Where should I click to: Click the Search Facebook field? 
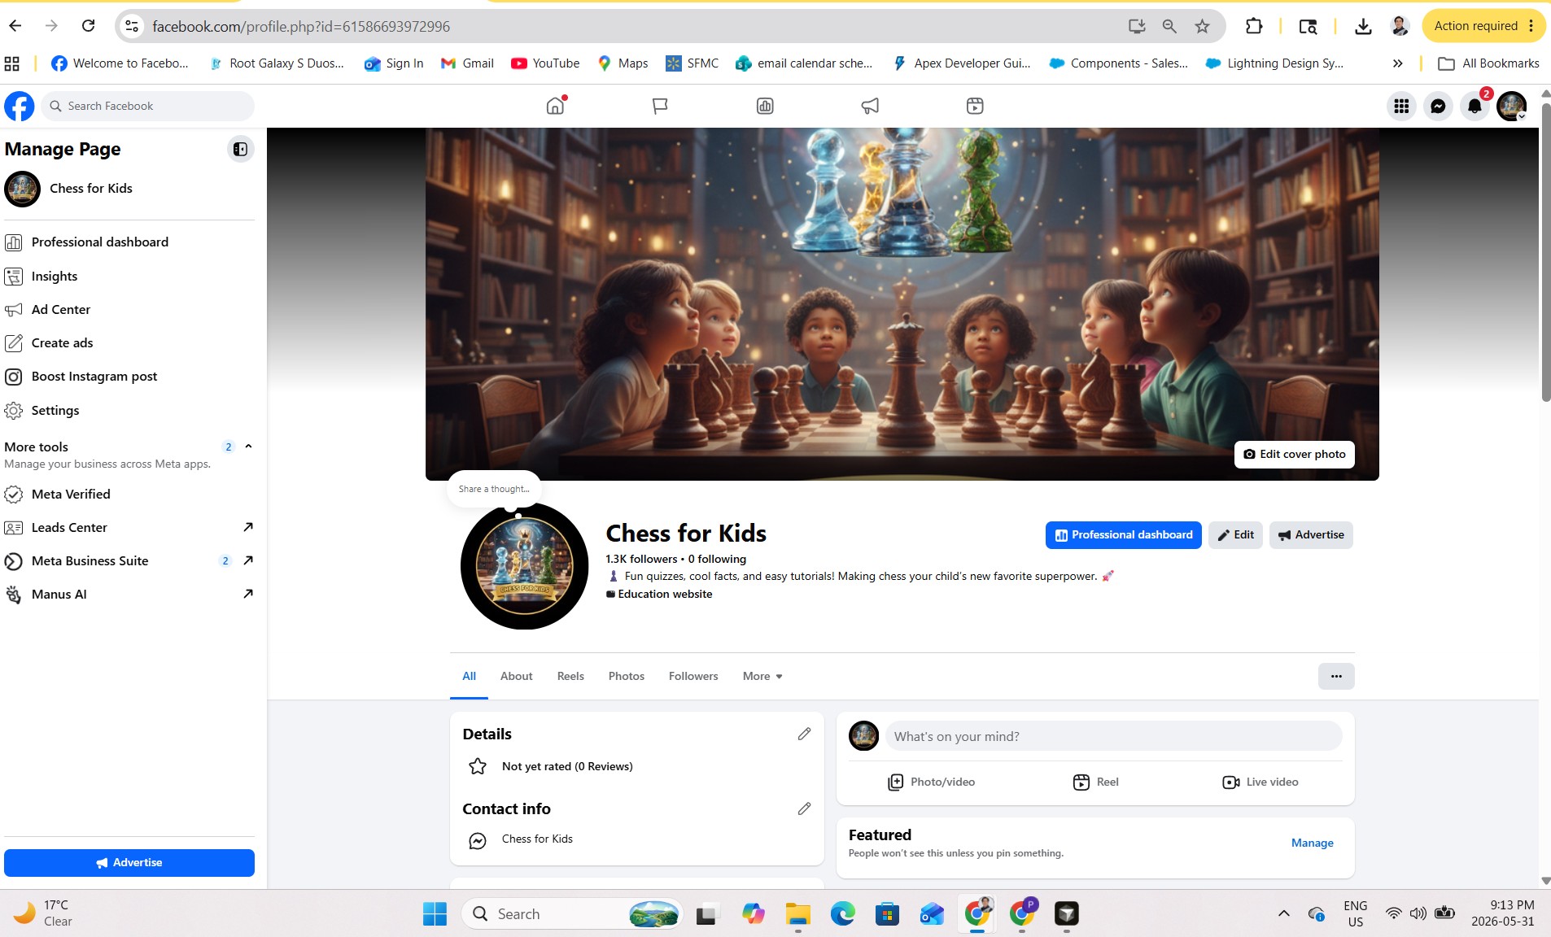tap(148, 106)
